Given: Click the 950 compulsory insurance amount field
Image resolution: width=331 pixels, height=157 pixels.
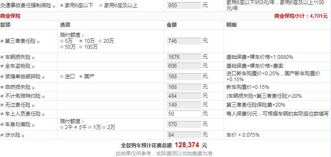Looking at the screenshot, I should click(184, 6).
